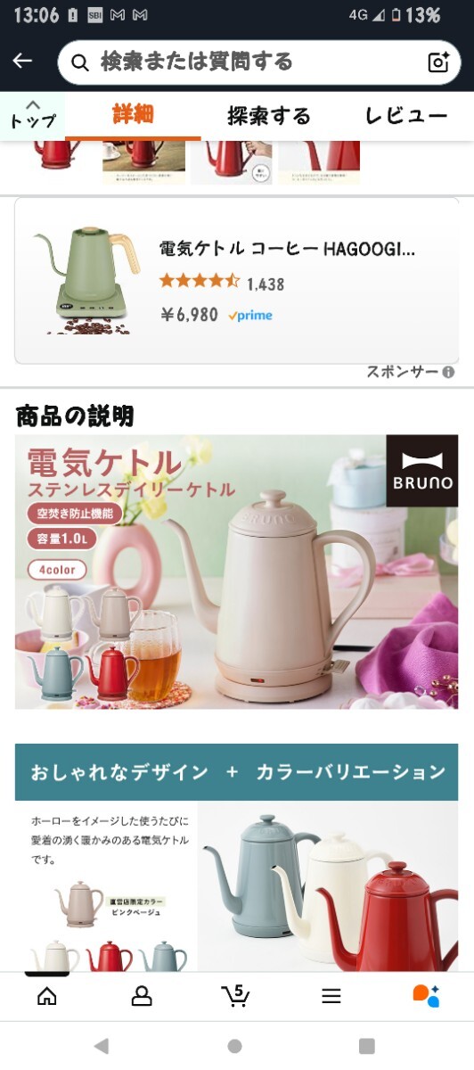Switch to the レビュー tab

click(406, 116)
